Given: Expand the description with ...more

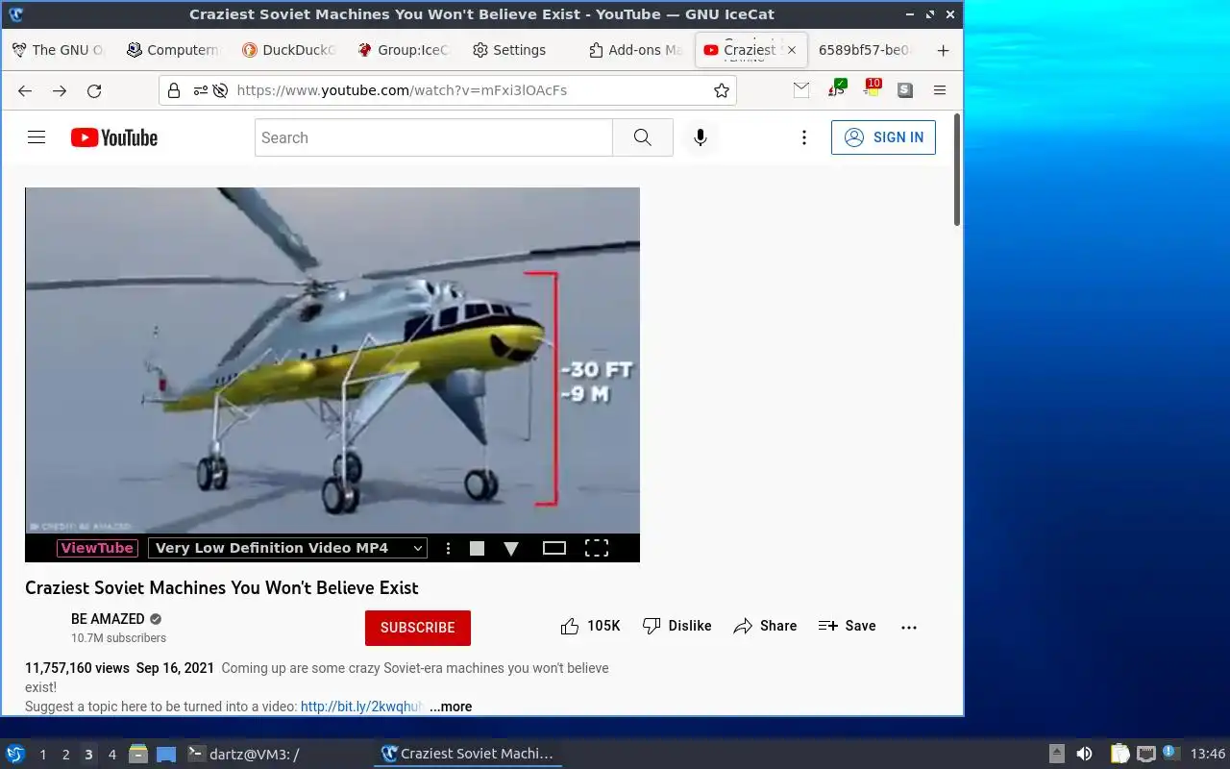Looking at the screenshot, I should [x=451, y=707].
